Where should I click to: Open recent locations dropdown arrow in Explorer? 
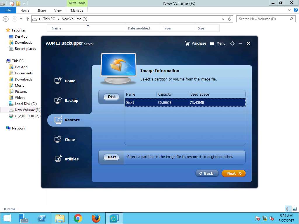(x=21, y=19)
